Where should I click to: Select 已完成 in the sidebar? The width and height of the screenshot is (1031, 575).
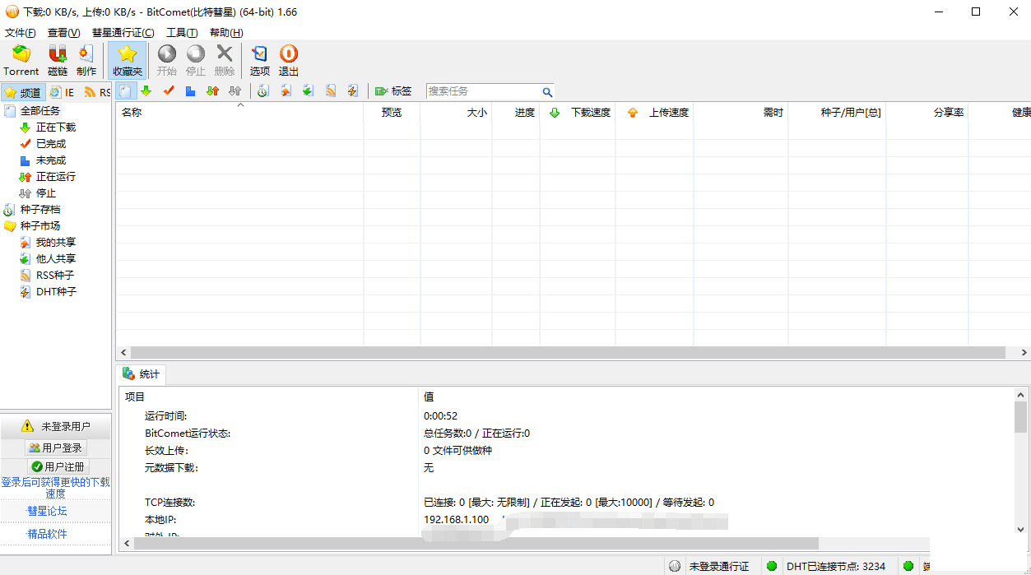51,143
